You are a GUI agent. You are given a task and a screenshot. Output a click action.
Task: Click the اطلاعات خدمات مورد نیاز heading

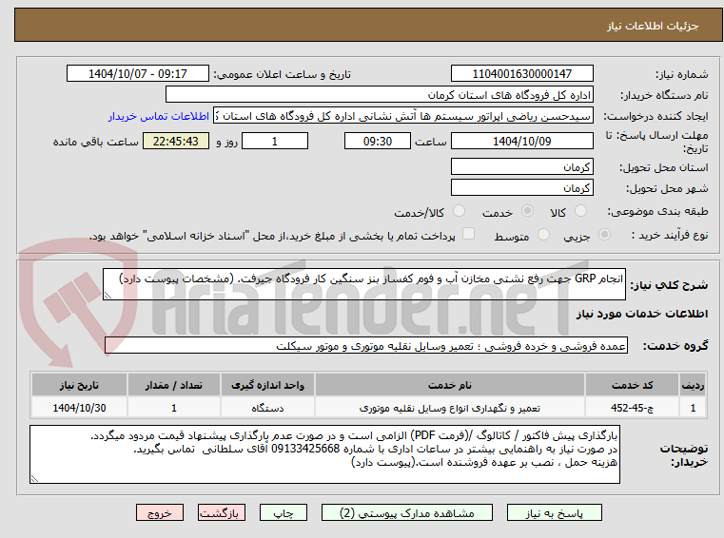pyautogui.click(x=642, y=314)
